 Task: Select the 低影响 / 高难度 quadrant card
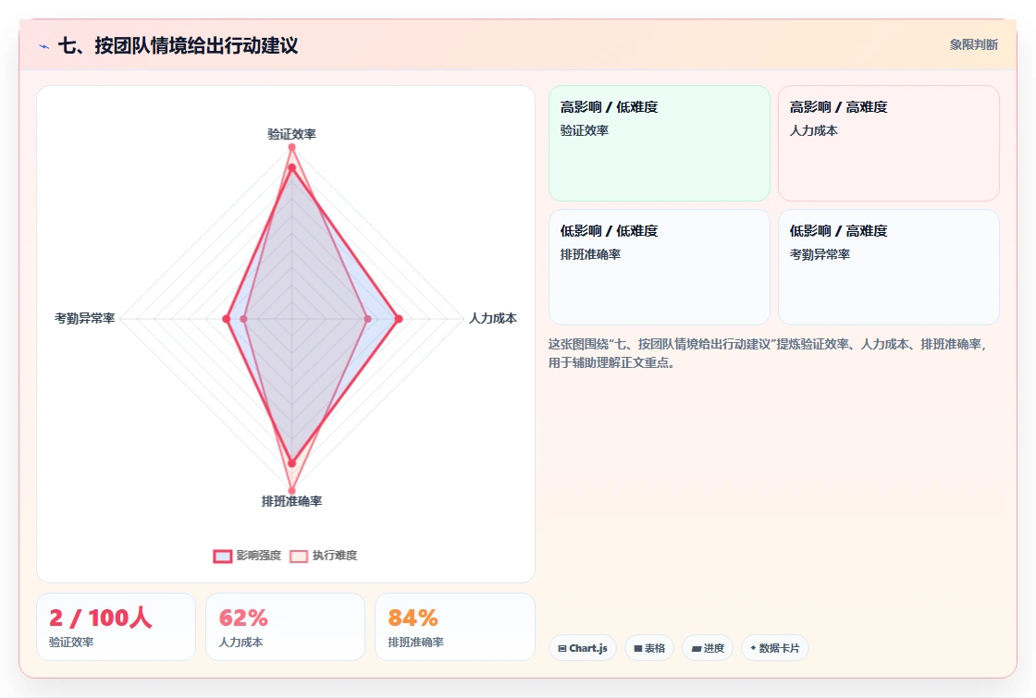click(889, 267)
